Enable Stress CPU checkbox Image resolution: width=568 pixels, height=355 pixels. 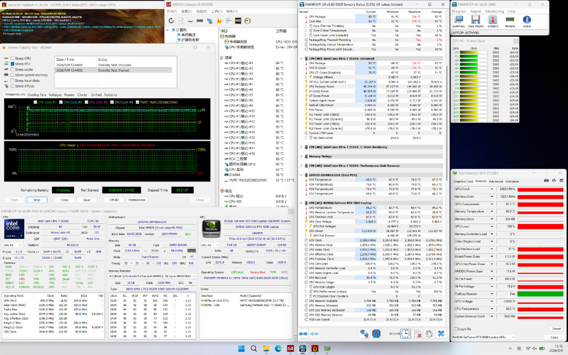(12, 58)
